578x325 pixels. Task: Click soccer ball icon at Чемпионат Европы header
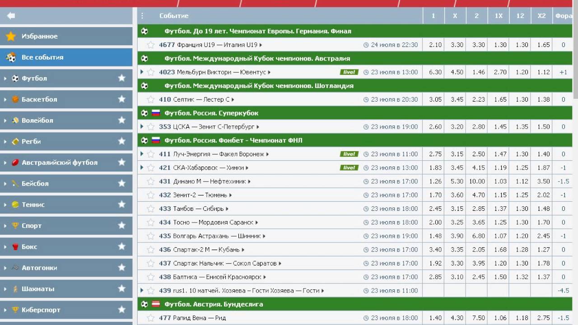pos(144,31)
